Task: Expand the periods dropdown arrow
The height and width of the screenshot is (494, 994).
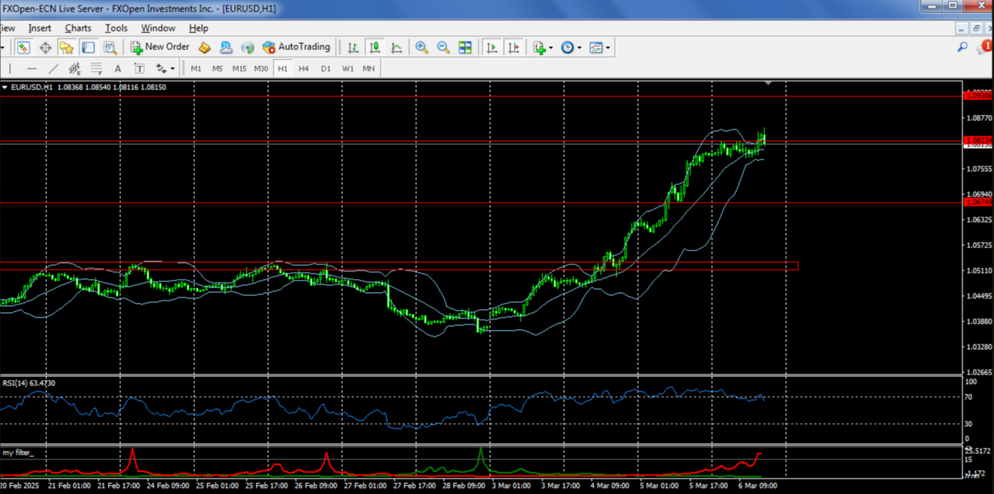Action: (579, 49)
